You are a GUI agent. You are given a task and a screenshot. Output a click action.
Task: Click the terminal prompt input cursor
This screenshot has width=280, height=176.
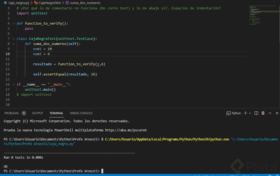click(102, 171)
